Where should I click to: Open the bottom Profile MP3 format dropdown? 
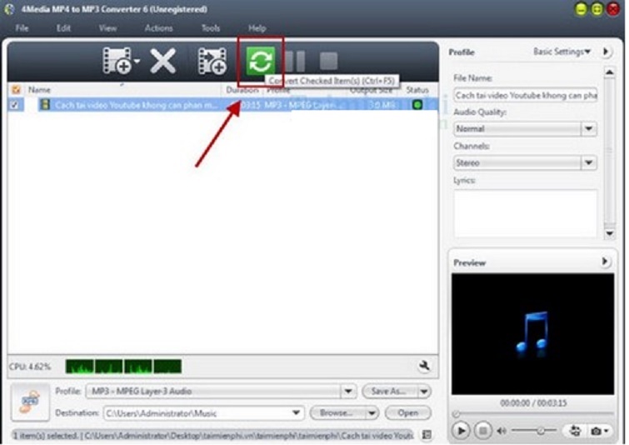(347, 392)
